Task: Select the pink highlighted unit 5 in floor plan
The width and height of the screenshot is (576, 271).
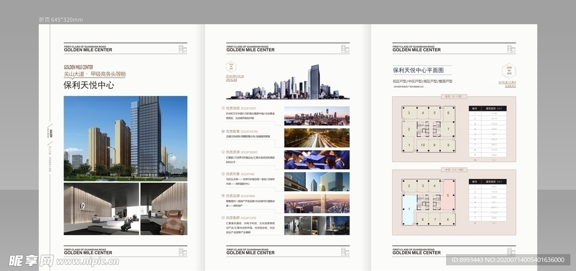Action: (448, 196)
